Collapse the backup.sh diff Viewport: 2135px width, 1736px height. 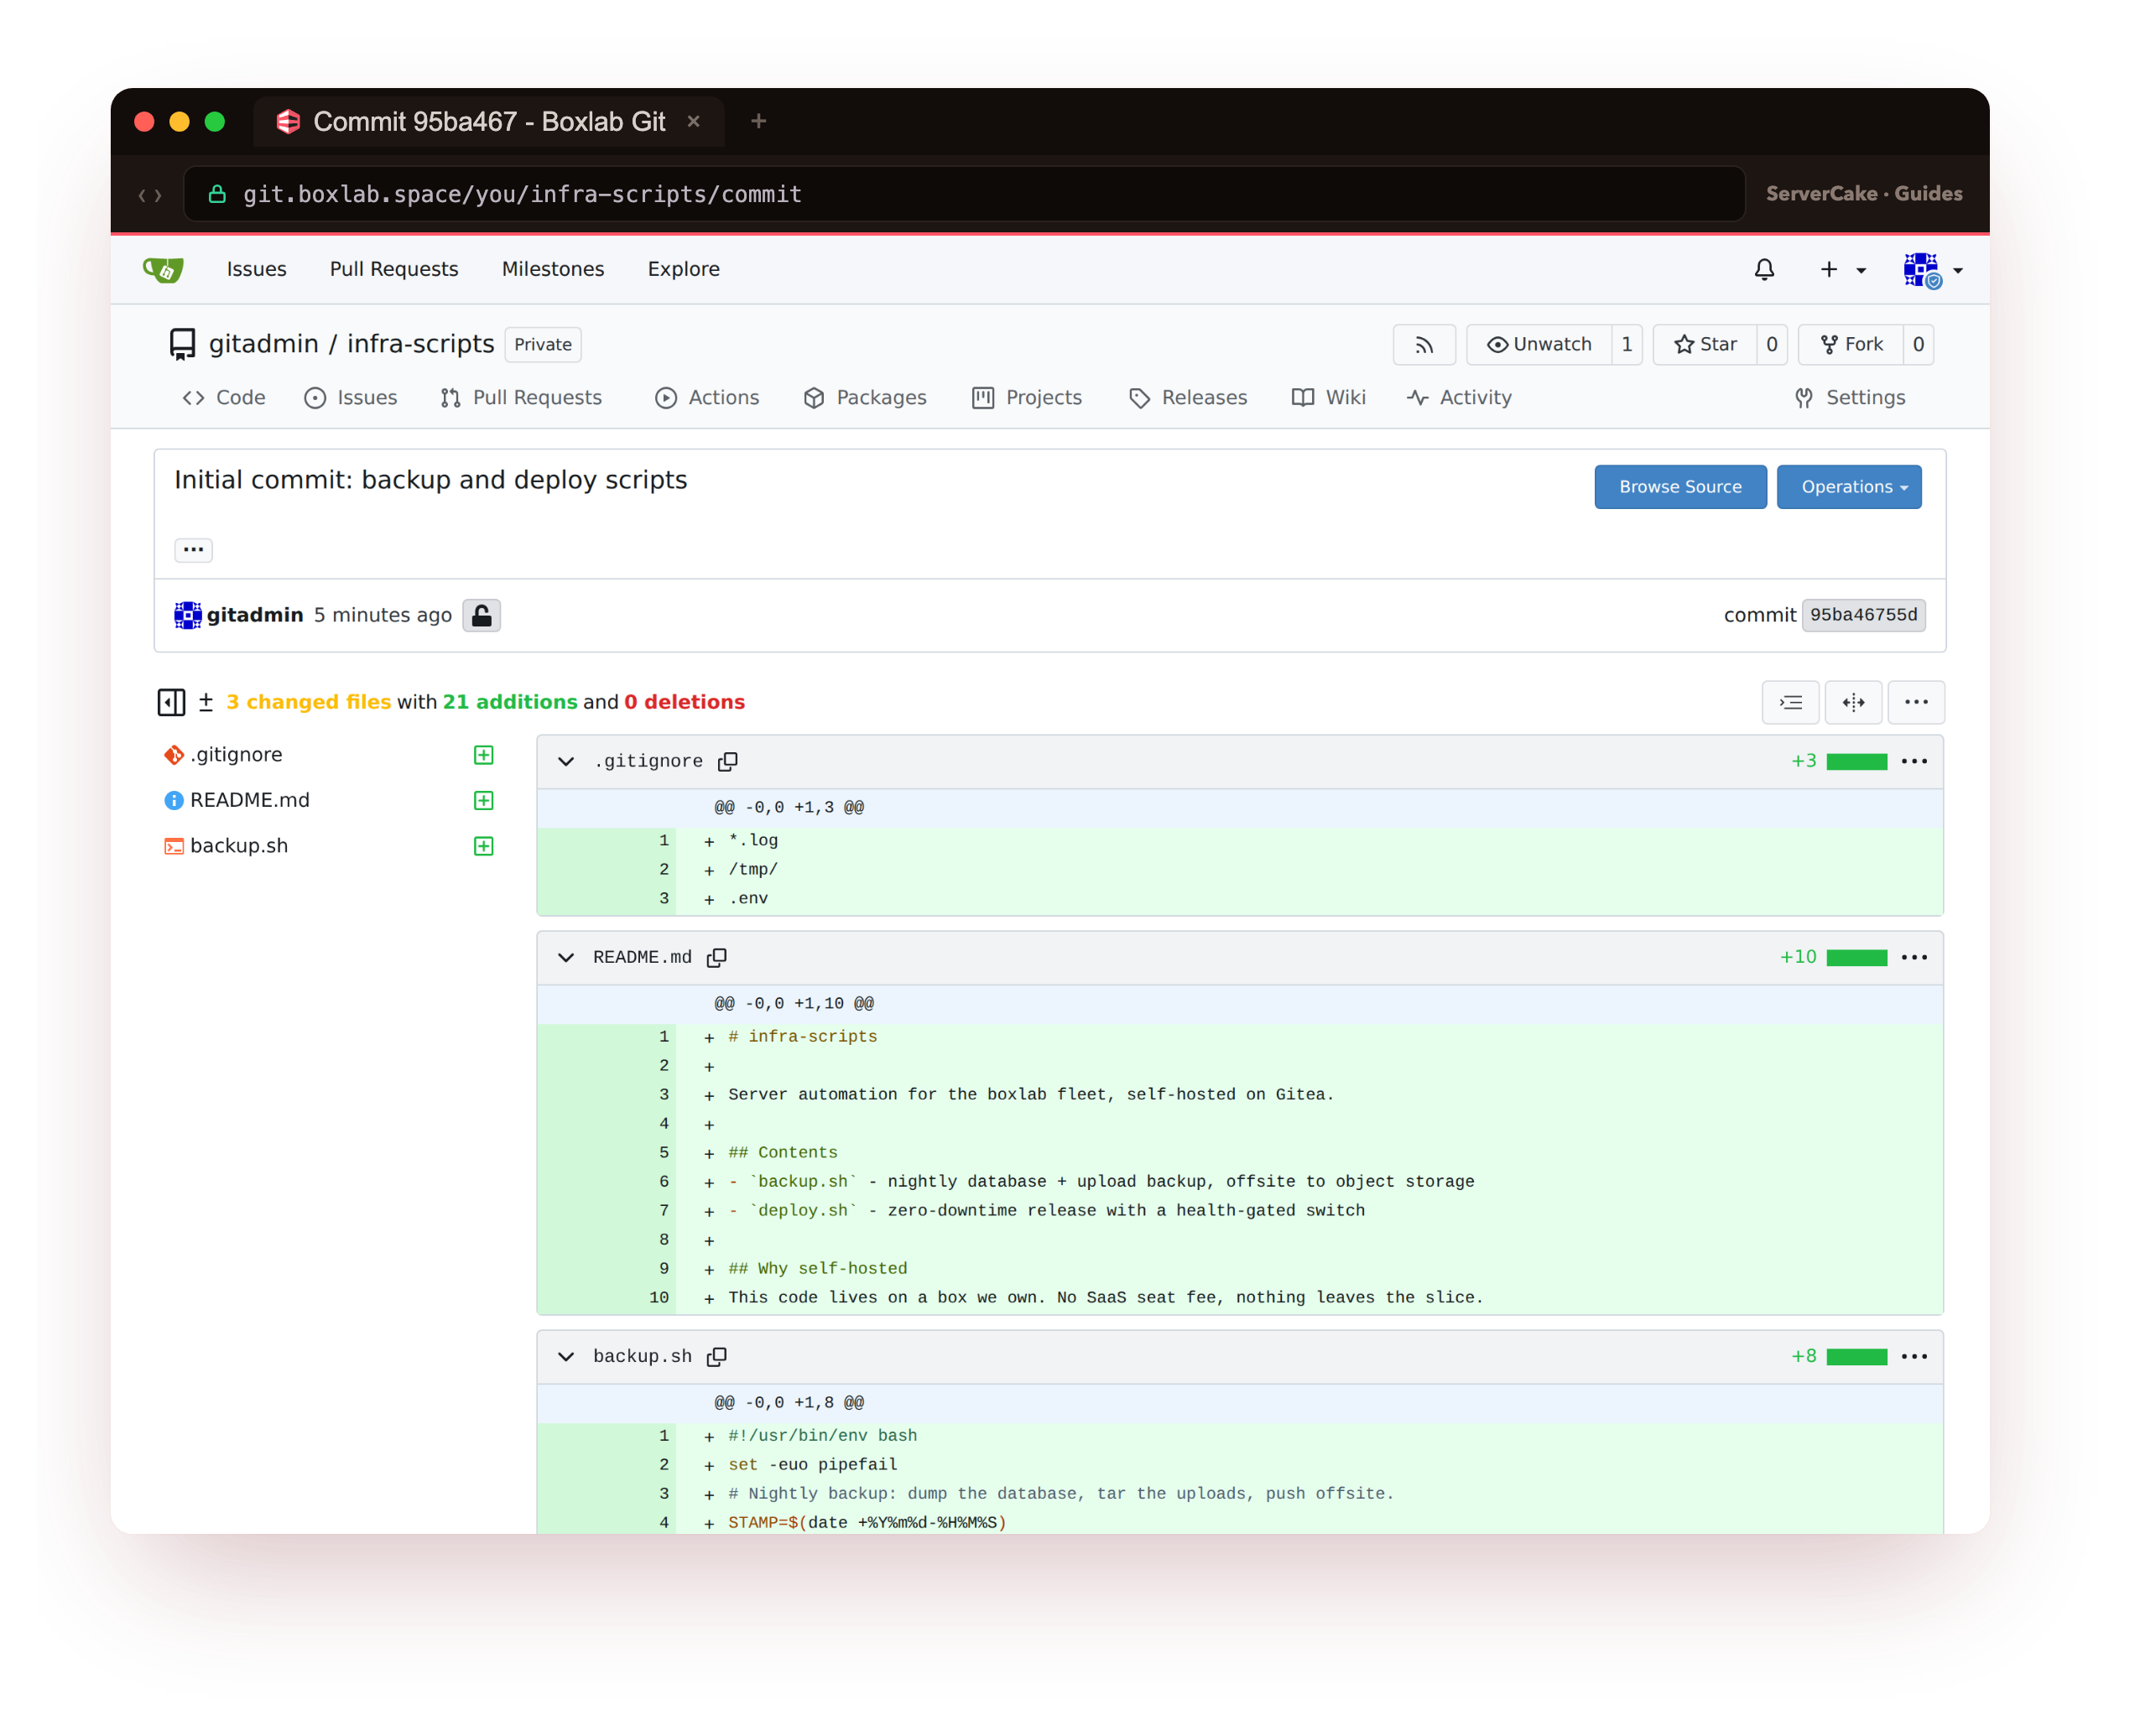pos(566,1357)
